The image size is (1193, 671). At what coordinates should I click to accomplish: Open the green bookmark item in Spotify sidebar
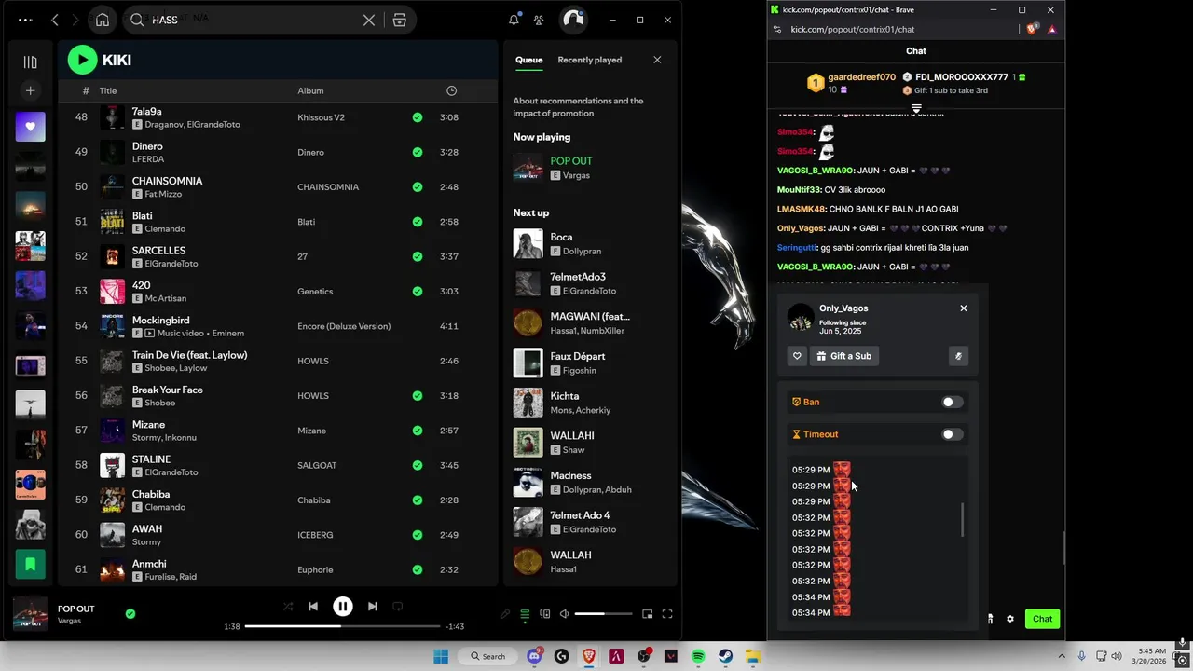coord(30,564)
